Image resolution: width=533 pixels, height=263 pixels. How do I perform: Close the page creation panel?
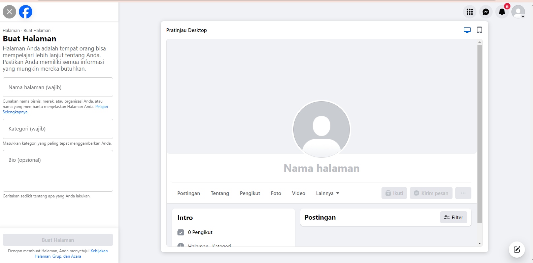pos(9,12)
